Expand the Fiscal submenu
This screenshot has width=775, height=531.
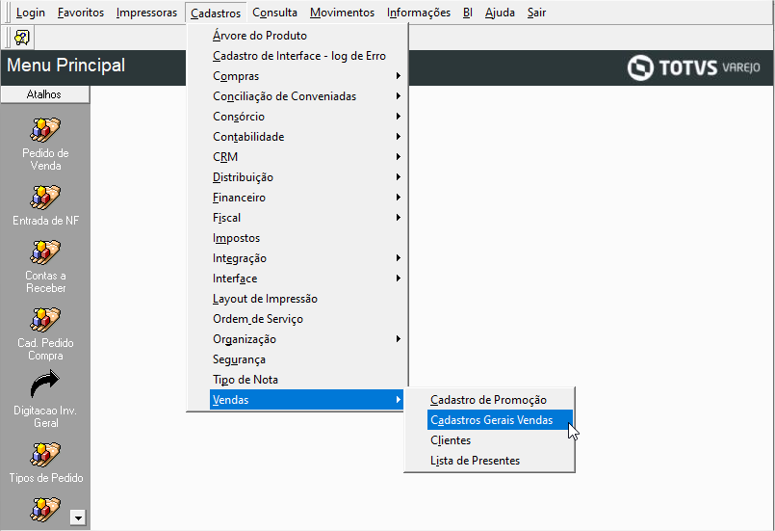click(306, 218)
